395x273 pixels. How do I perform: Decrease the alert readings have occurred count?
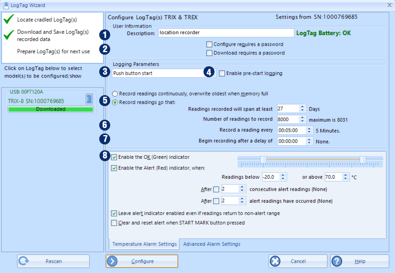242,202
